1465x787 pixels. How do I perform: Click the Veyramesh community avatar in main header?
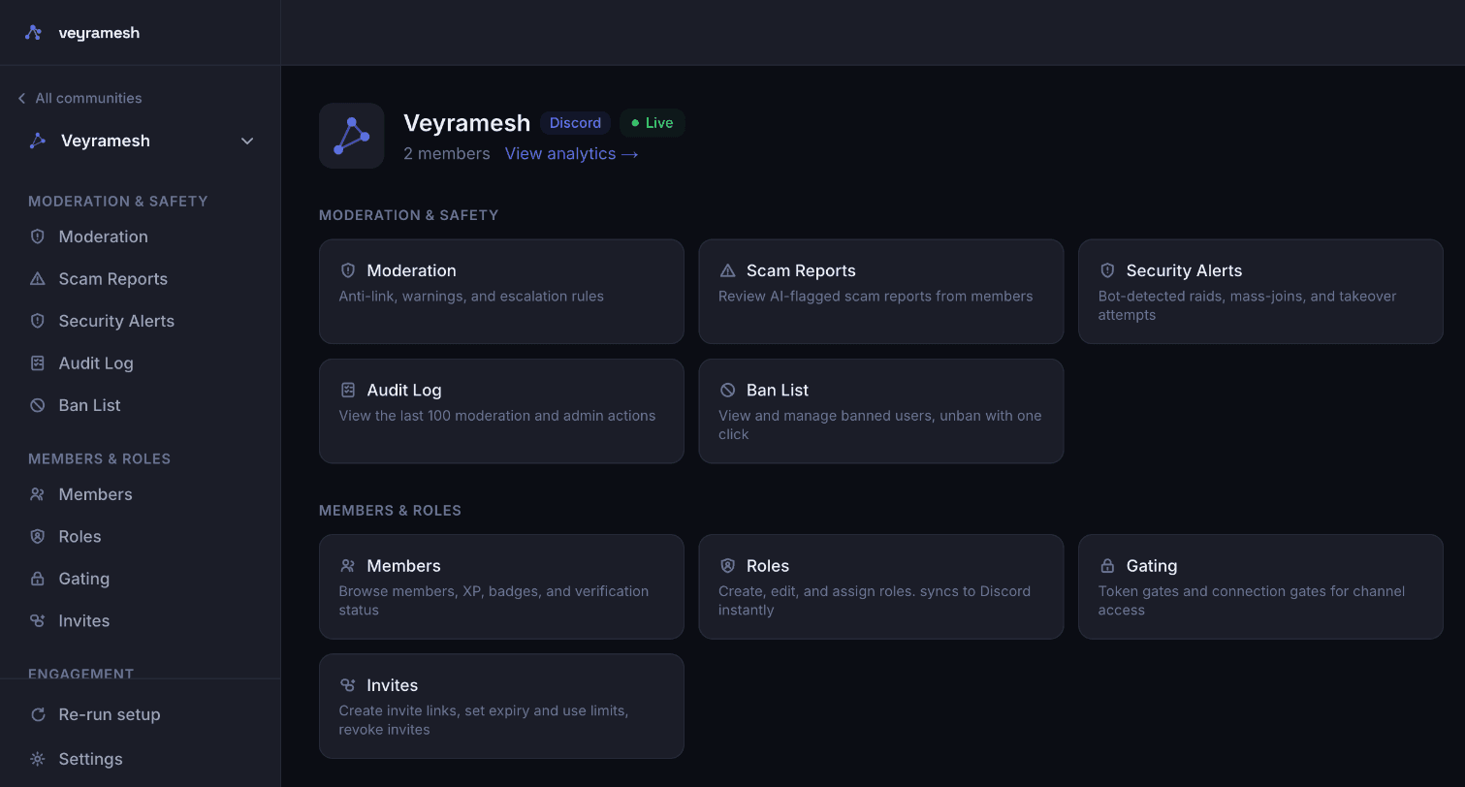[352, 136]
